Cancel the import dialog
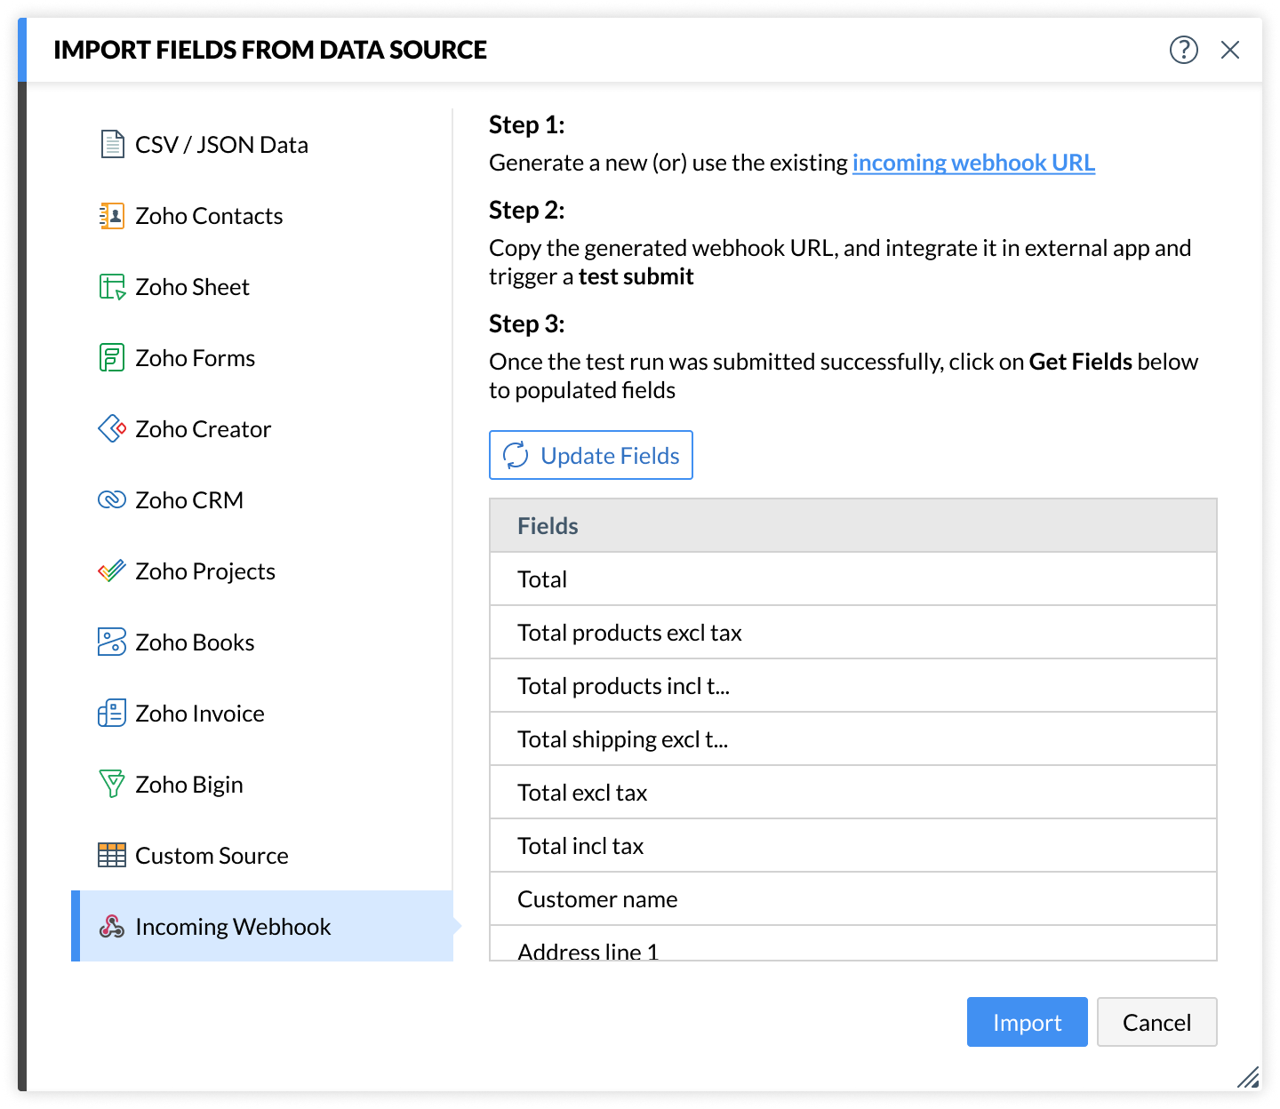This screenshot has width=1280, height=1109. pos(1156,1022)
